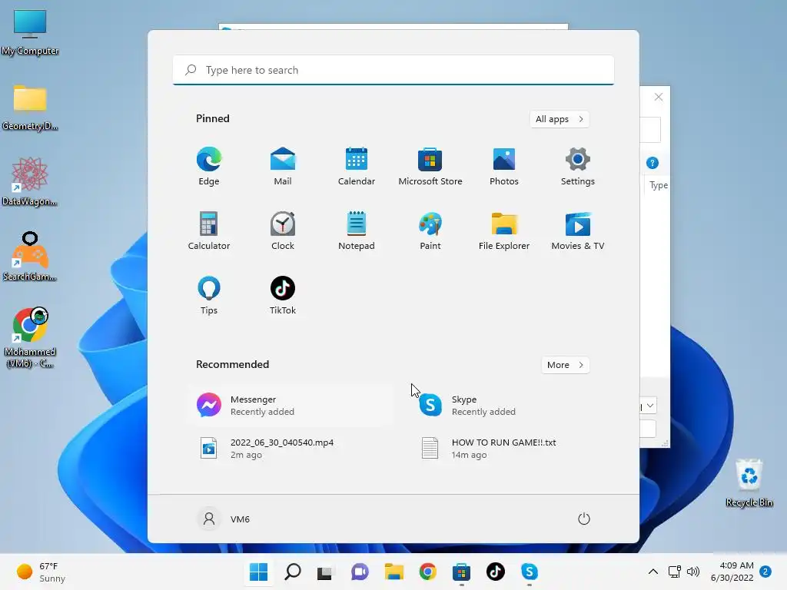Select SearchGam... desktop shortcut
Screen dimensions: 787x590
coord(30,257)
